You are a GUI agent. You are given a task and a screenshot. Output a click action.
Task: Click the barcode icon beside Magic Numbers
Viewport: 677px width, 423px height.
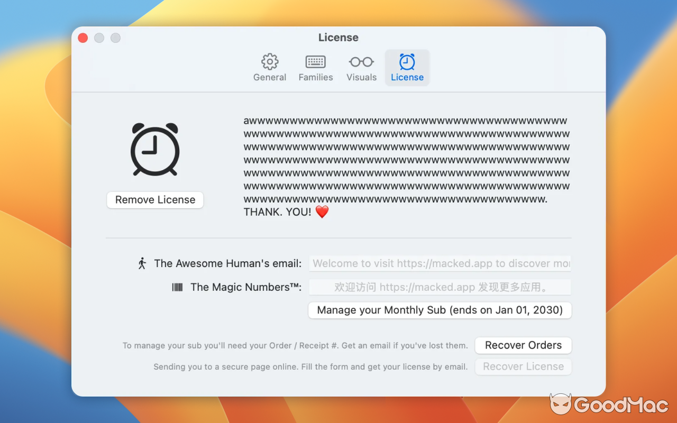coord(178,287)
